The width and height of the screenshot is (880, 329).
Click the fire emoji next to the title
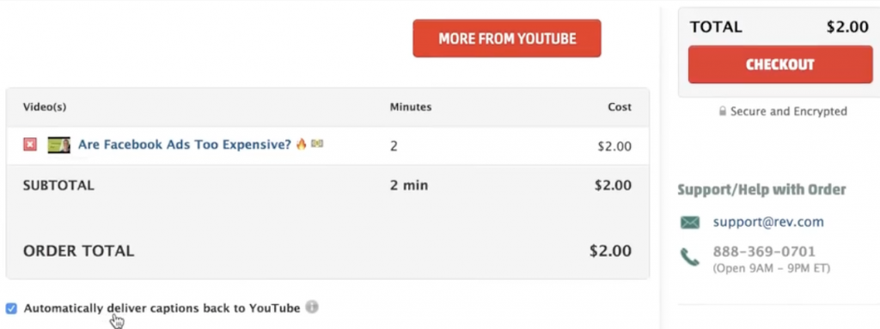click(302, 144)
